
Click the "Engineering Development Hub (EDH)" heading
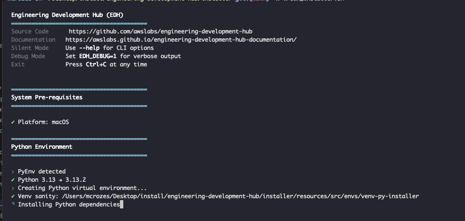[67, 15]
